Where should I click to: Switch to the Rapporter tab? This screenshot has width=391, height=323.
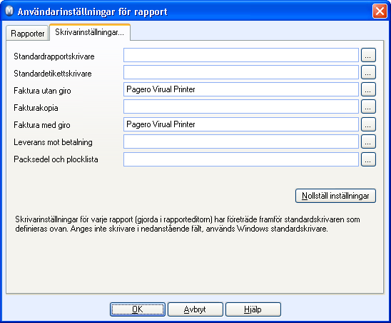click(27, 33)
